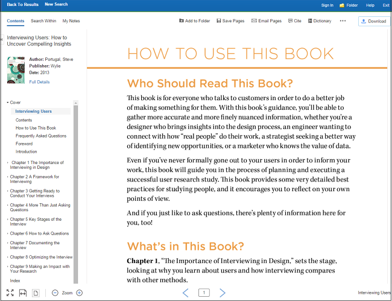Click the Save Pages floppy disk icon
Viewport: 392px width, 301px height.
pos(219,21)
